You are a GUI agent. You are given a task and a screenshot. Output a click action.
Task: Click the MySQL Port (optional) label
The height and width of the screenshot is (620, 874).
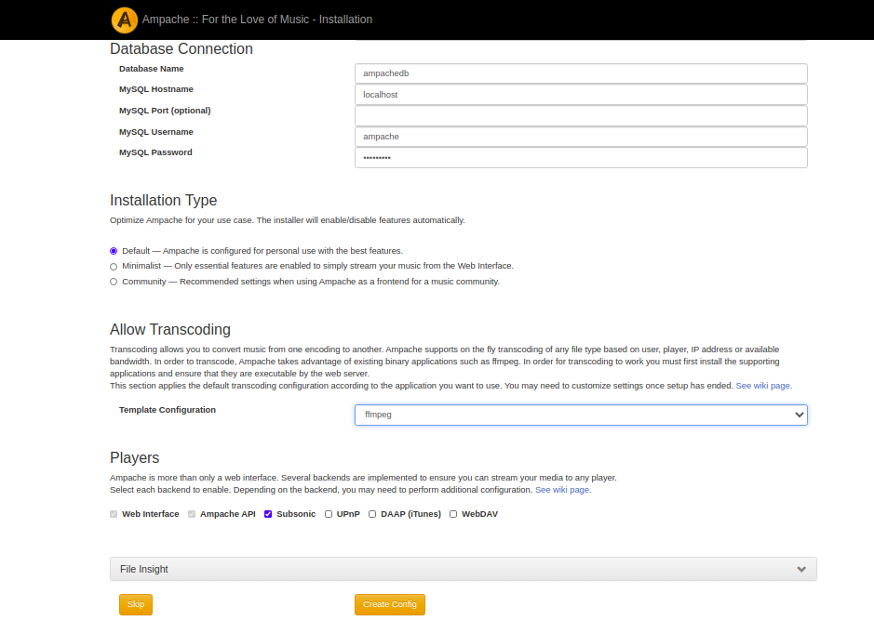tap(165, 111)
